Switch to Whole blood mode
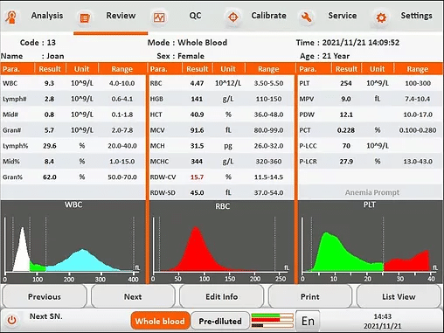This screenshot has height=333, width=444. [160, 321]
